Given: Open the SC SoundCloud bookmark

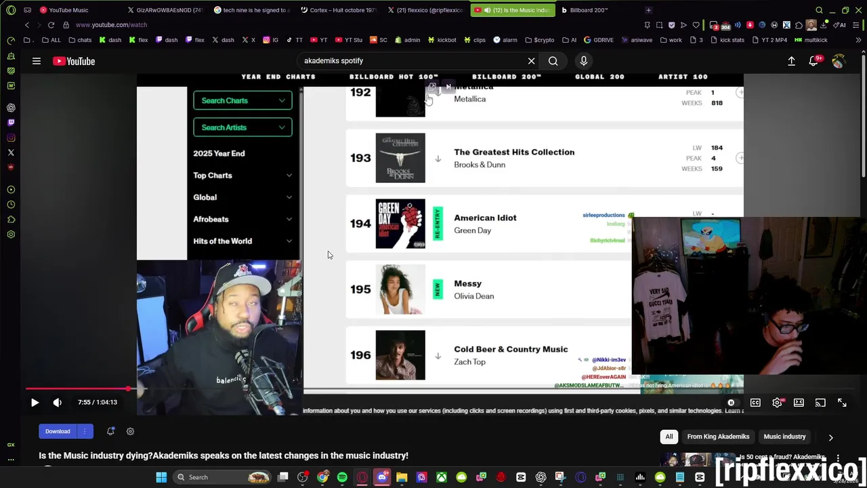Looking at the screenshot, I should click(x=379, y=40).
